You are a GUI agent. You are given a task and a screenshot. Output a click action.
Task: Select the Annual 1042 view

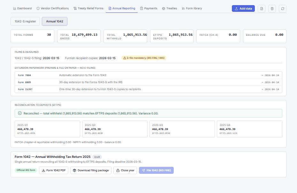[x=55, y=21]
